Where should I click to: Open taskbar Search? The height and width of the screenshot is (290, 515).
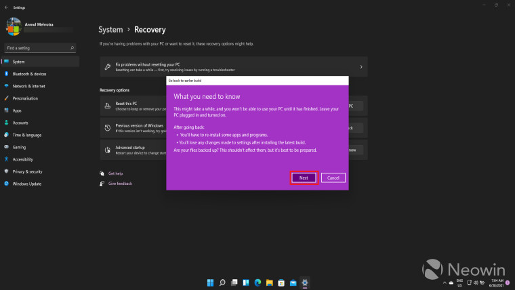222,283
